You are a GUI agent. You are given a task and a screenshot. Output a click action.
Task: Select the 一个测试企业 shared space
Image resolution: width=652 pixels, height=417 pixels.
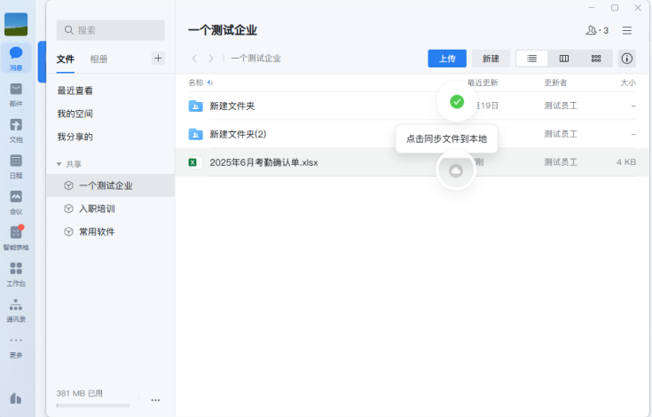[111, 185]
